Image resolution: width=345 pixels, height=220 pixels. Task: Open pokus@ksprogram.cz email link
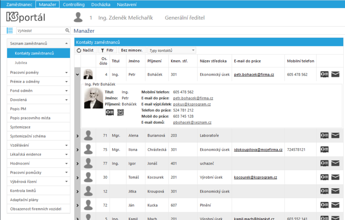coord(192,104)
